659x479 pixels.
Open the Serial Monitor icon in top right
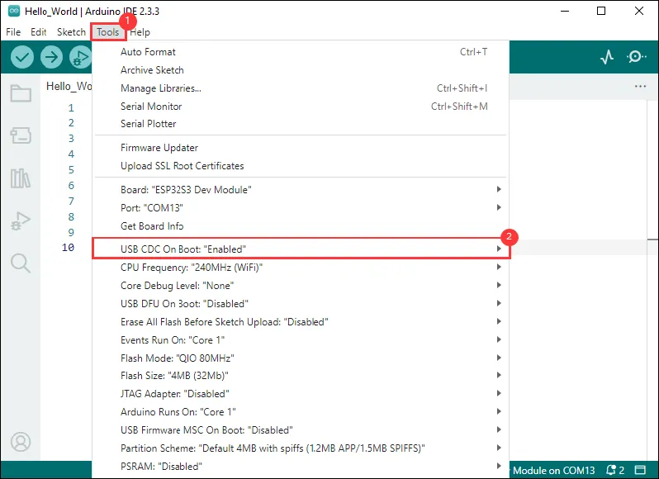tap(636, 57)
